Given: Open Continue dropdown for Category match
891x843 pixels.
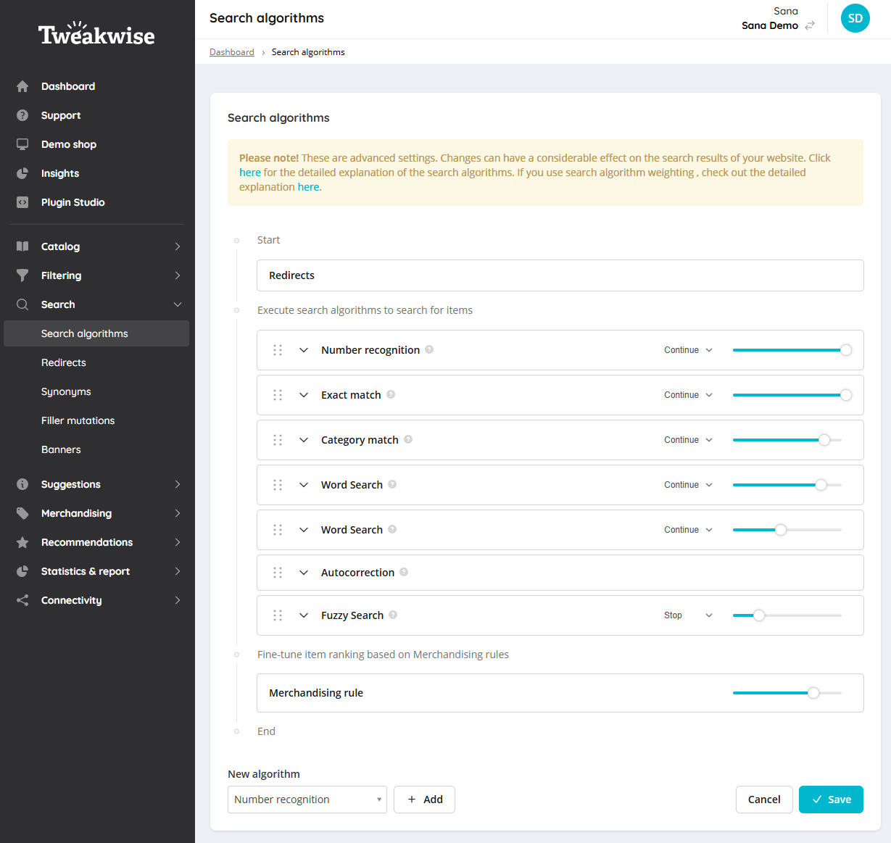Looking at the screenshot, I should click(x=688, y=440).
